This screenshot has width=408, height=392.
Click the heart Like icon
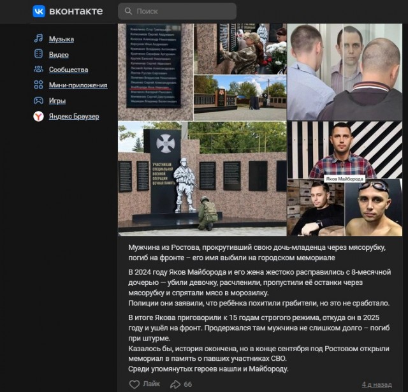[x=135, y=384]
